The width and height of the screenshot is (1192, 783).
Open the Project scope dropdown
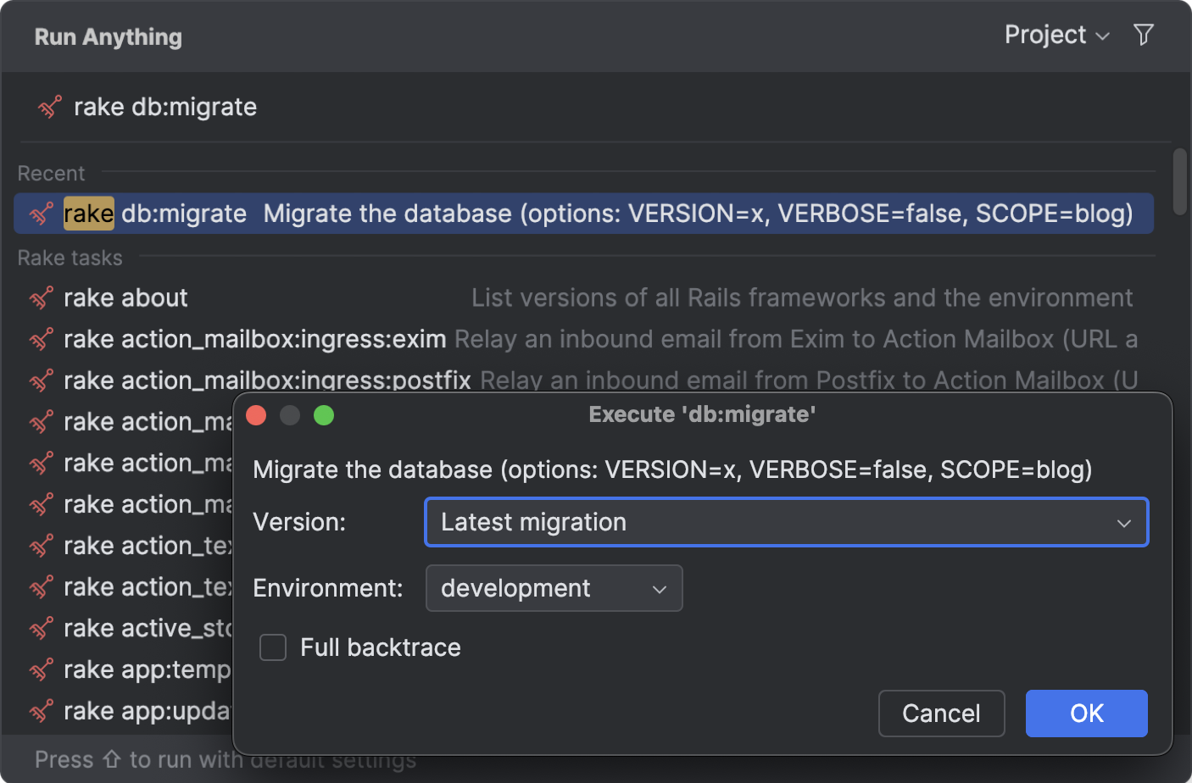[x=1056, y=36]
